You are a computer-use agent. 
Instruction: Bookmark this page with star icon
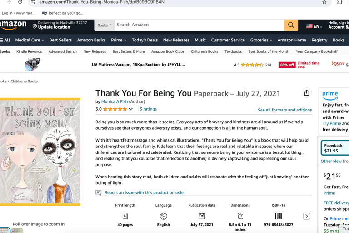point(324,2)
